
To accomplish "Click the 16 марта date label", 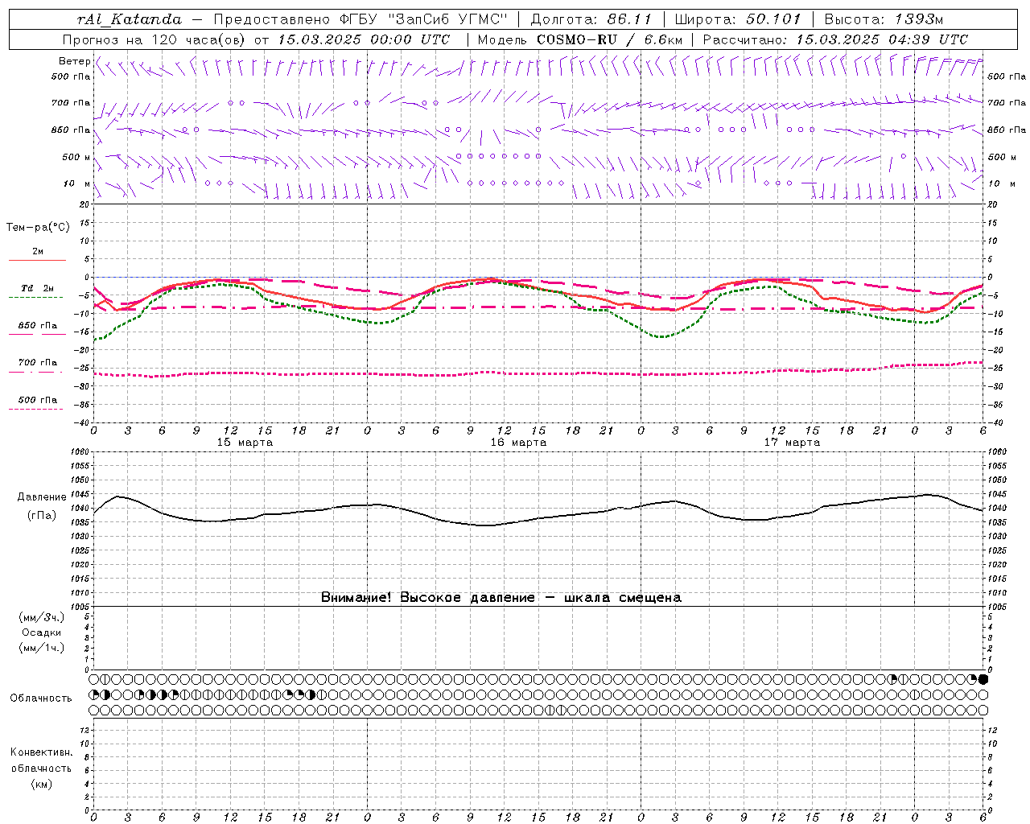I will pyautogui.click(x=518, y=443).
